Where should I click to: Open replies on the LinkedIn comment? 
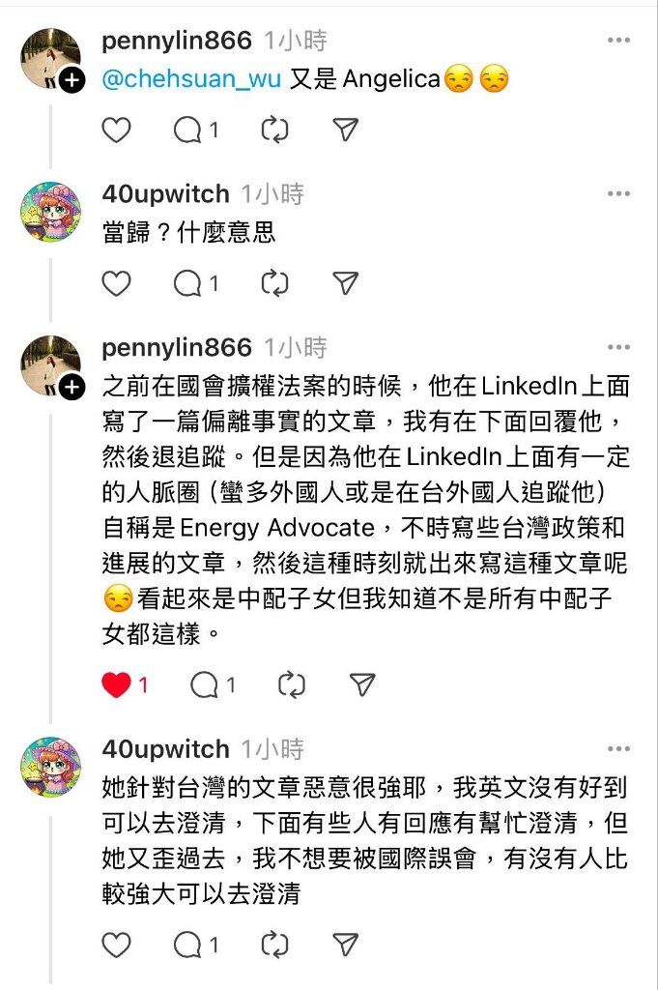coord(214,685)
